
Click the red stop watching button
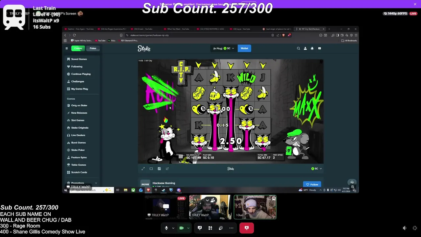[247, 228]
